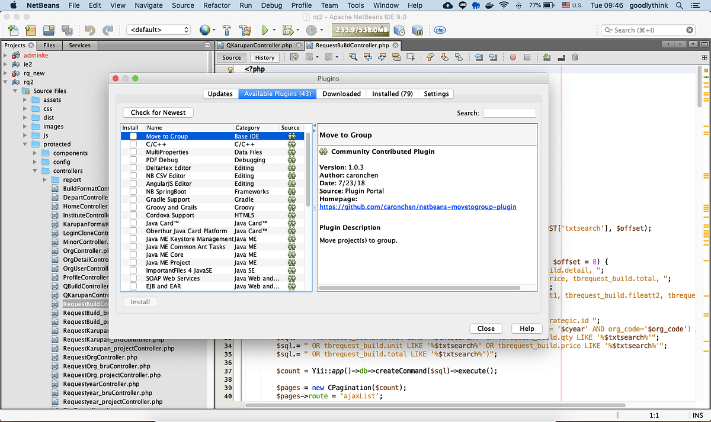
Task: Click the plugin Search input field
Action: (x=508, y=112)
